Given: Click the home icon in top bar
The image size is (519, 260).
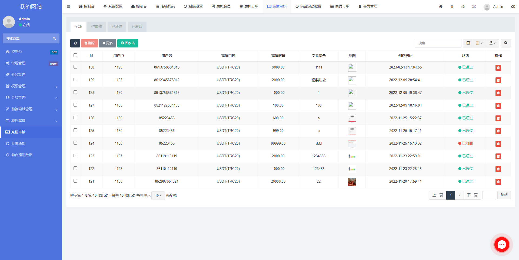Looking at the screenshot, I should (441, 6).
